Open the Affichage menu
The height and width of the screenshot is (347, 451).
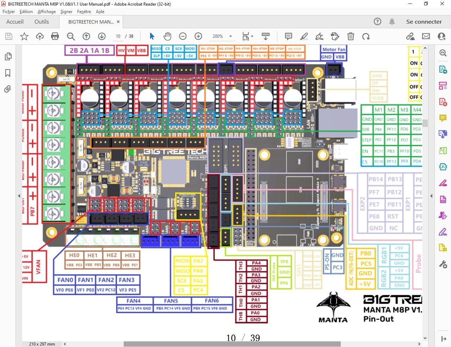point(47,12)
